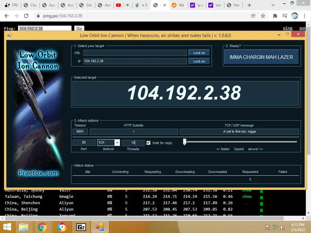Click the muted volume tray icon
Viewport: 311px width, 233px height.
[282, 227]
